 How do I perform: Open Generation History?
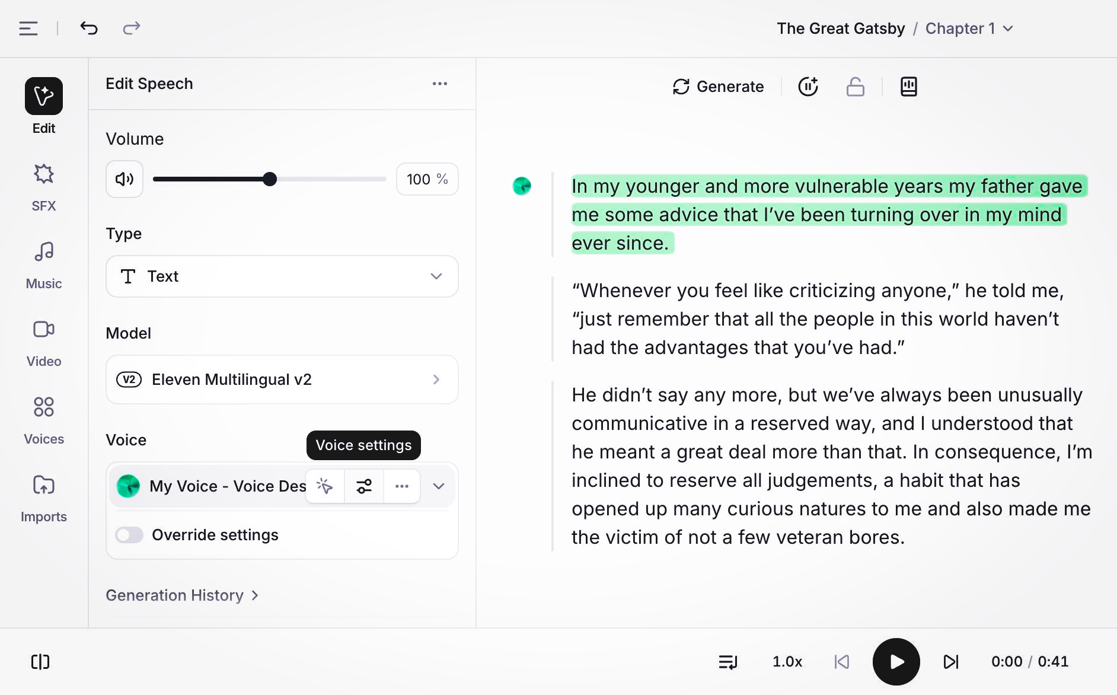pyautogui.click(x=182, y=595)
